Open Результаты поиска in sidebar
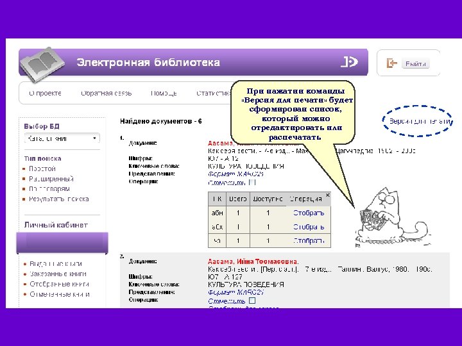The width and height of the screenshot is (462, 346). (x=58, y=199)
